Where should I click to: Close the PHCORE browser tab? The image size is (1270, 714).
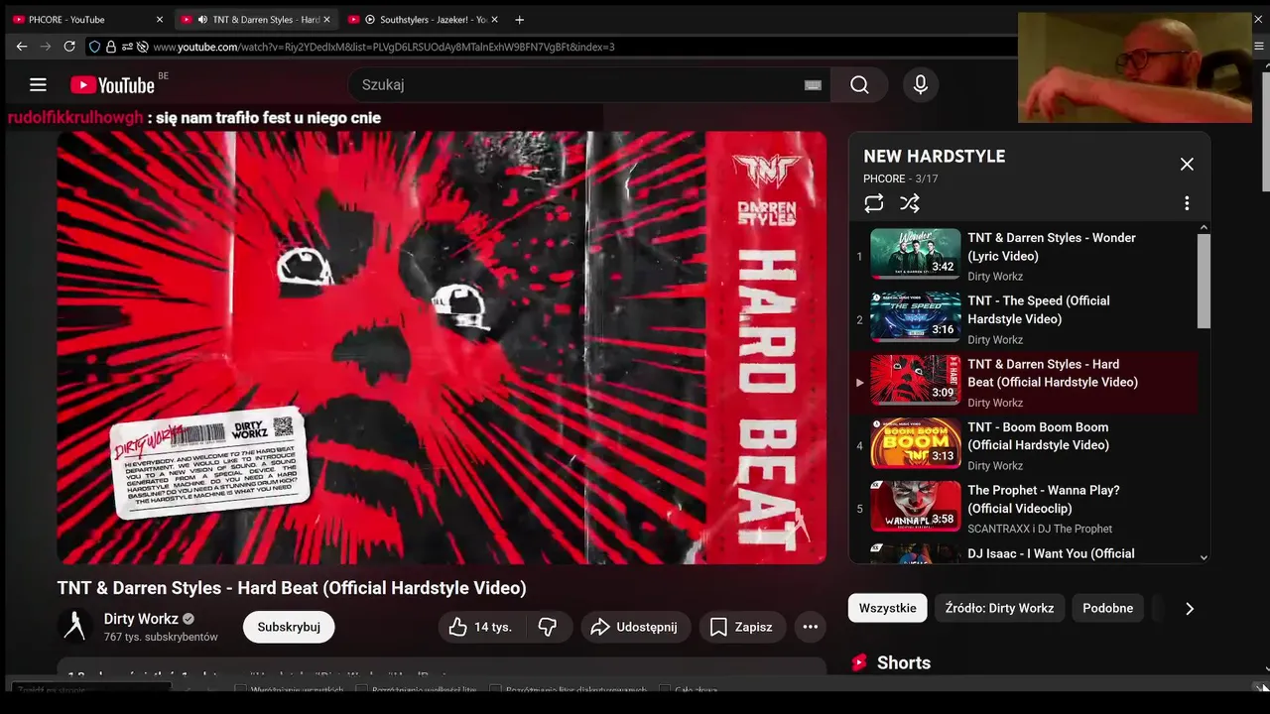pyautogui.click(x=160, y=20)
